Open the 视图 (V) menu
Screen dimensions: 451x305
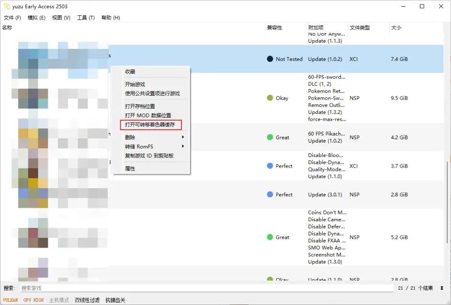click(x=61, y=18)
